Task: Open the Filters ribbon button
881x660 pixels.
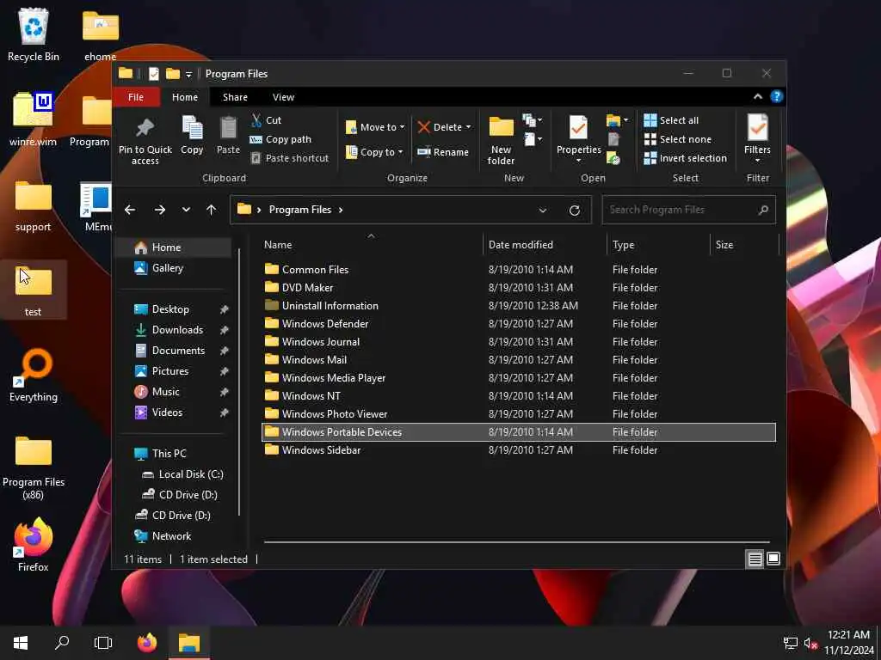Action: [757, 138]
